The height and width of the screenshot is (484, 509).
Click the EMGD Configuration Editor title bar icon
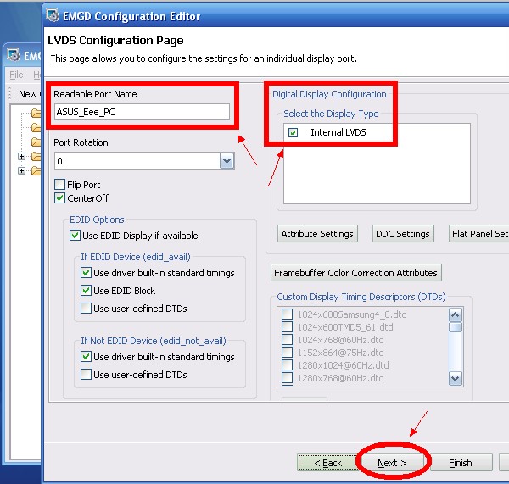coord(55,15)
